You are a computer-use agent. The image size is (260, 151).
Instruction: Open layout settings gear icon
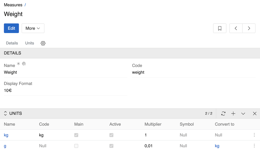(x=43, y=43)
